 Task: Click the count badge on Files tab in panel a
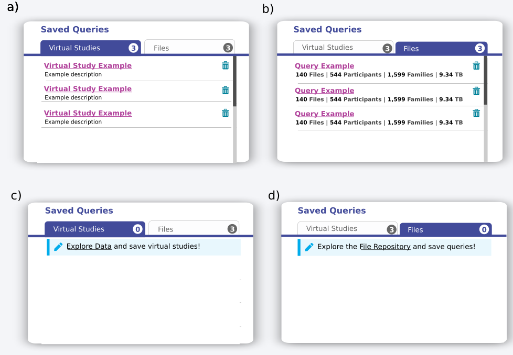(227, 48)
